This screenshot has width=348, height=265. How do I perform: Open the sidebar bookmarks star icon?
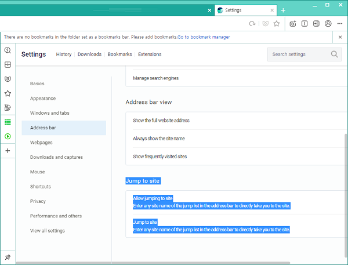(x=8, y=93)
